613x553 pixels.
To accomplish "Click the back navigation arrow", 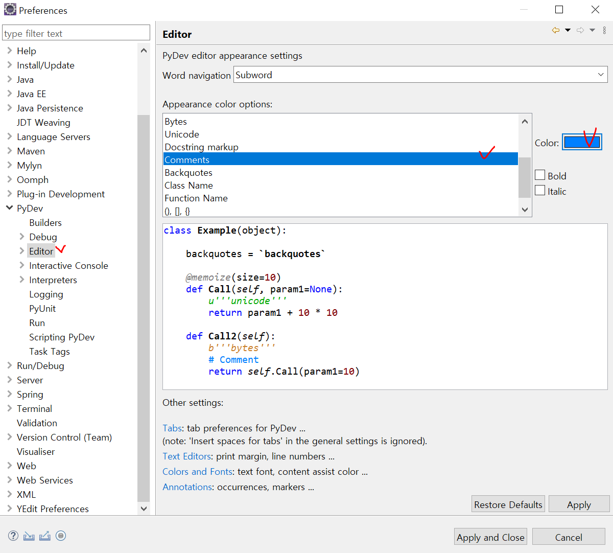I will click(556, 30).
